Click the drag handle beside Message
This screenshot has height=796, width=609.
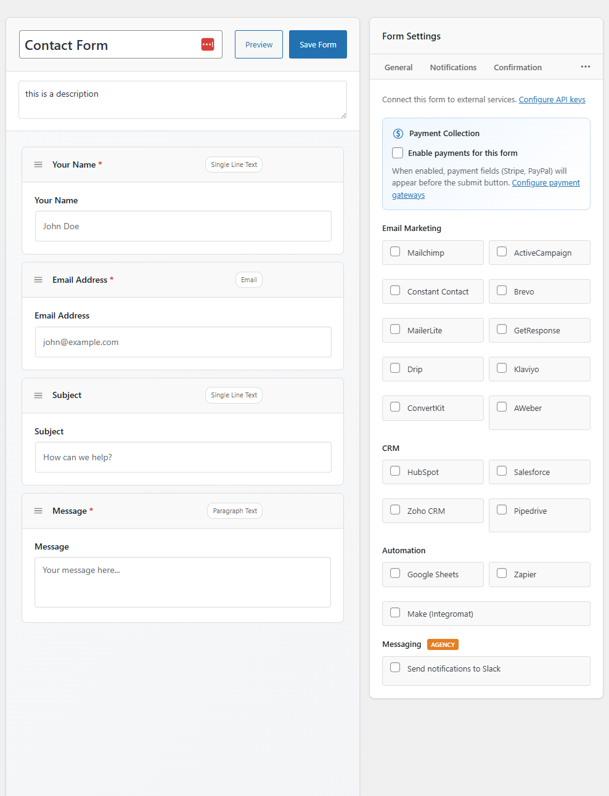pos(38,511)
